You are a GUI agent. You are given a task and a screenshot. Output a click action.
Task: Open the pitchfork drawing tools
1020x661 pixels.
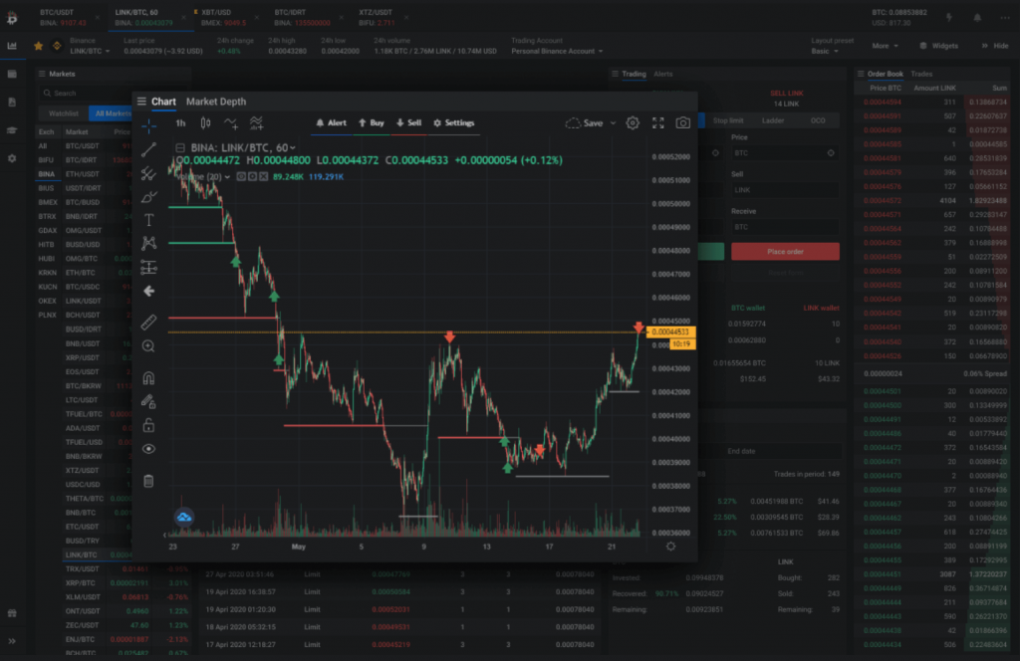pyautogui.click(x=149, y=173)
